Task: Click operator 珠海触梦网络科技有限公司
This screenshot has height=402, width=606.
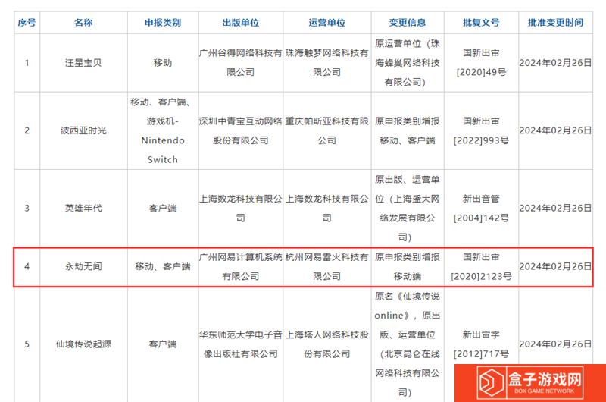Action: [x=327, y=63]
